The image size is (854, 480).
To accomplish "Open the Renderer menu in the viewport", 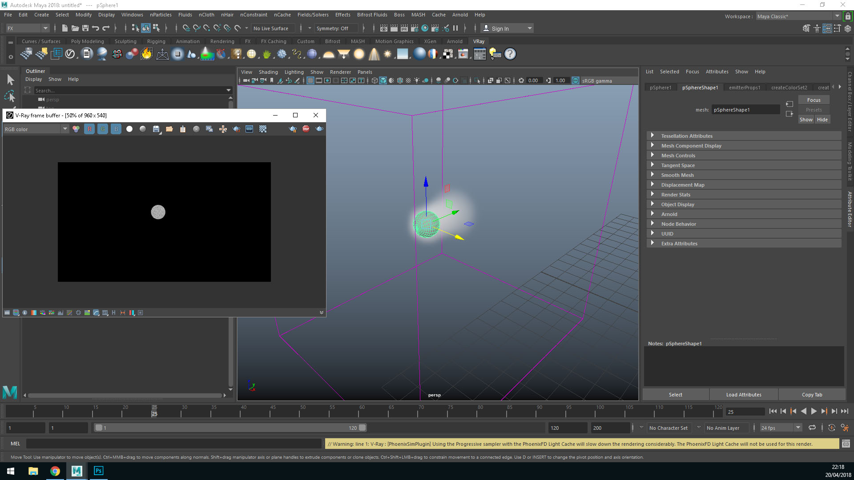I will [x=340, y=72].
